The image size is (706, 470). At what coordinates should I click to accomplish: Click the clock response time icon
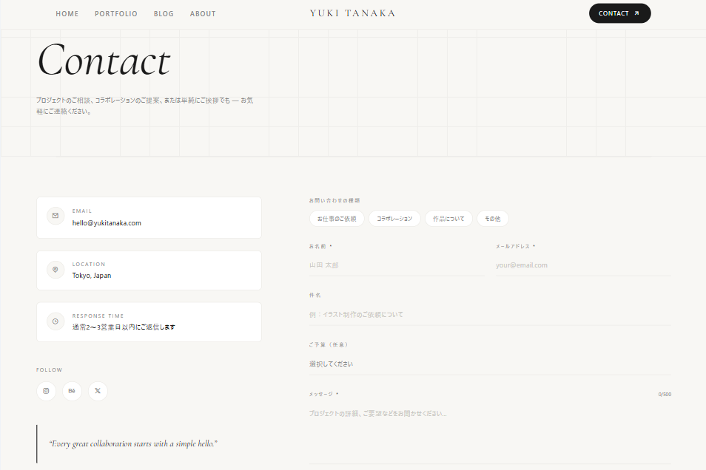click(56, 321)
